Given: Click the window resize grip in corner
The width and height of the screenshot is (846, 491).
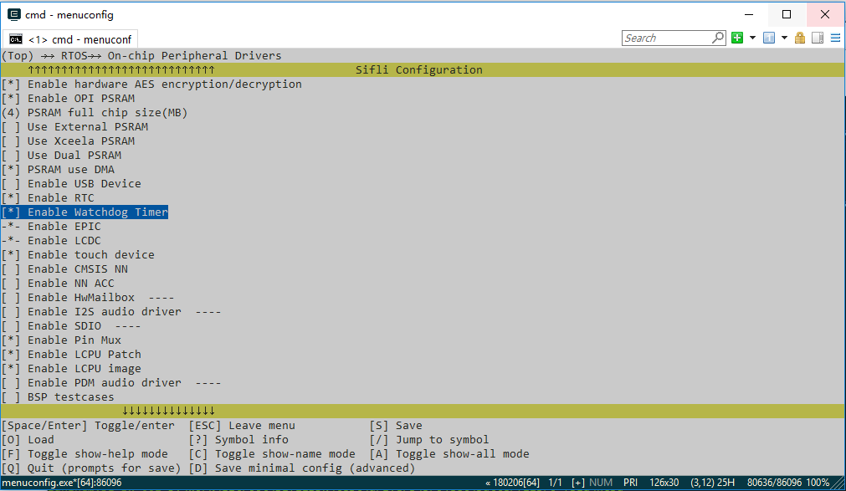Looking at the screenshot, I should click(x=838, y=483).
